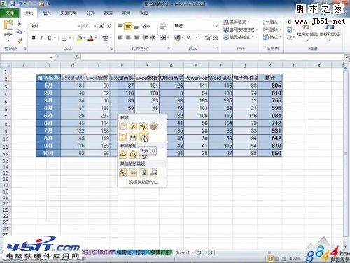350x263 pixels.
Task: Click the Format cells button
Action: click(x=272, y=37)
